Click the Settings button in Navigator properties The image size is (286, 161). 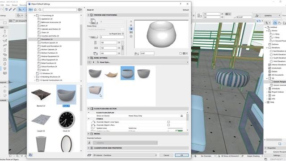277,155
